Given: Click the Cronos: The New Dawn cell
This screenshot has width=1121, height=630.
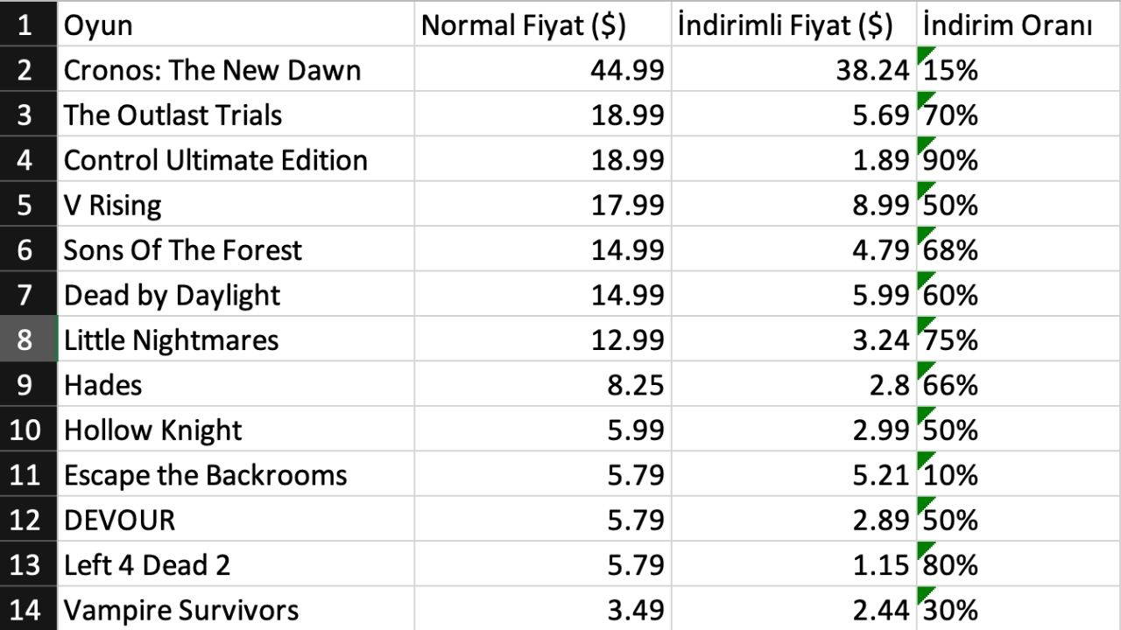Looking at the screenshot, I should pyautogui.click(x=212, y=70).
